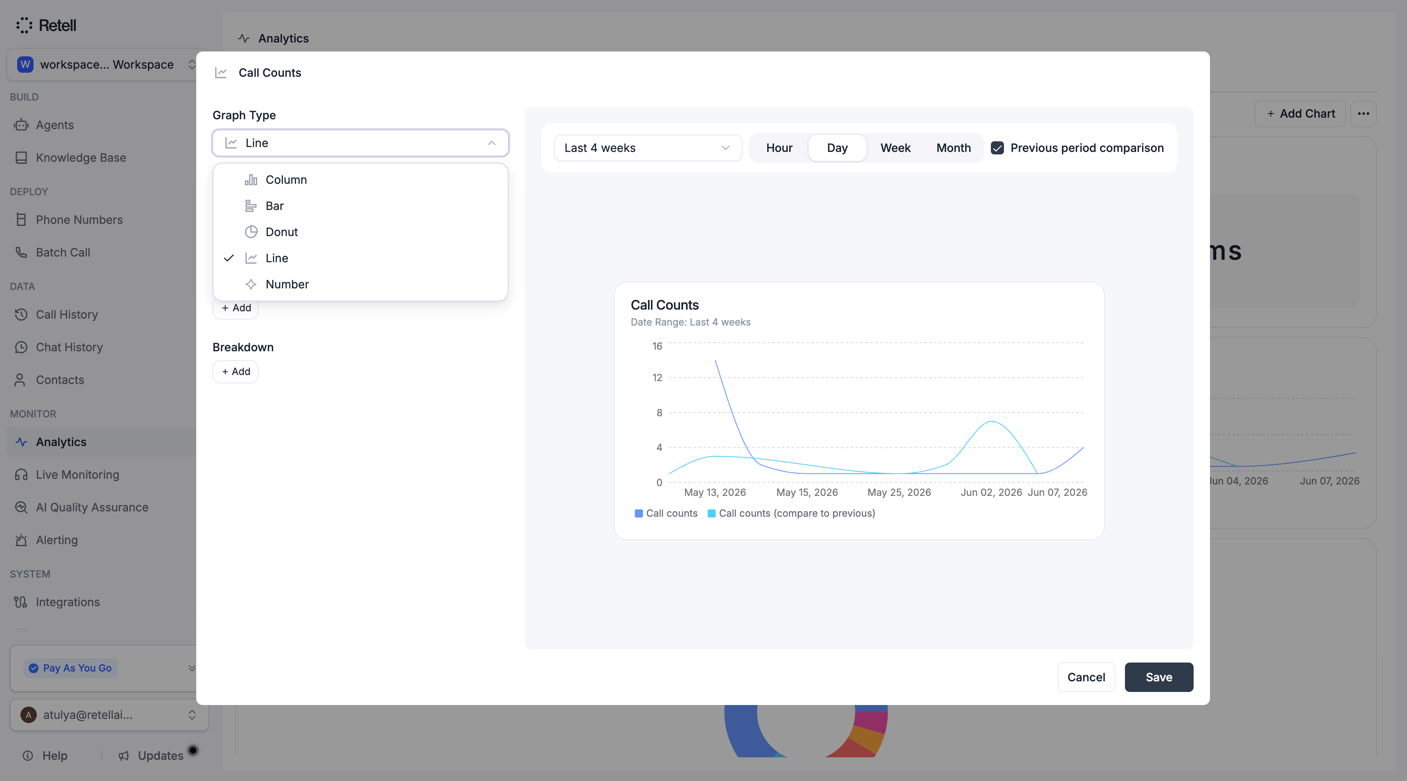Screen dimensions: 1407x781
Task: Click the Call History clock icon
Action: [x=21, y=315]
